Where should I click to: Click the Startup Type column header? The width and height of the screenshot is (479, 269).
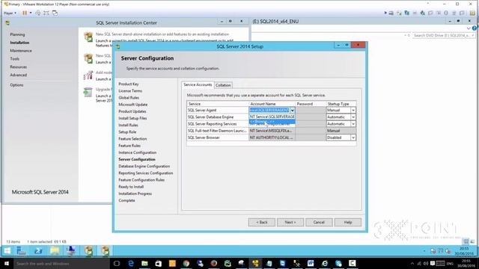341,104
